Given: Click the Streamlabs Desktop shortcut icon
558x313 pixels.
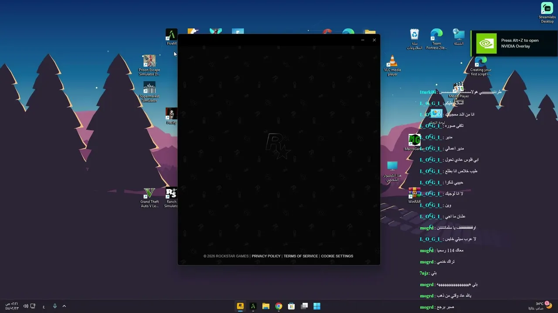Looking at the screenshot, I should (547, 13).
